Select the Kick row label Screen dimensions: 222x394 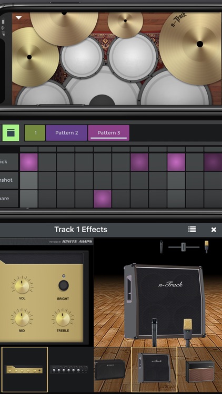(9, 162)
